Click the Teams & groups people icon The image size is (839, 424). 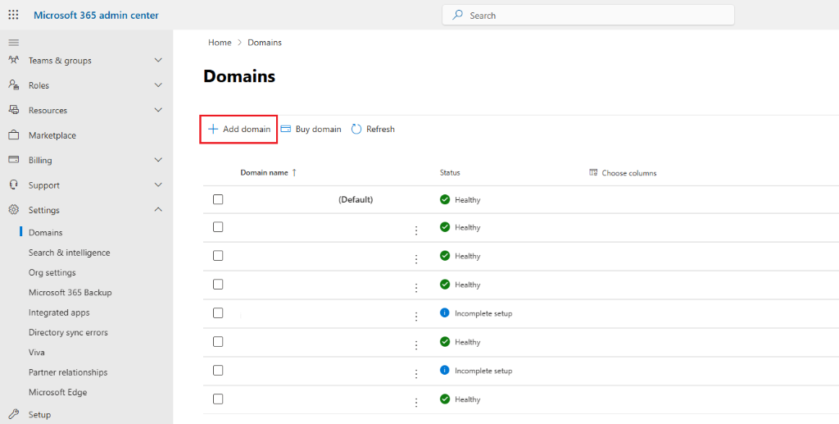tap(13, 60)
